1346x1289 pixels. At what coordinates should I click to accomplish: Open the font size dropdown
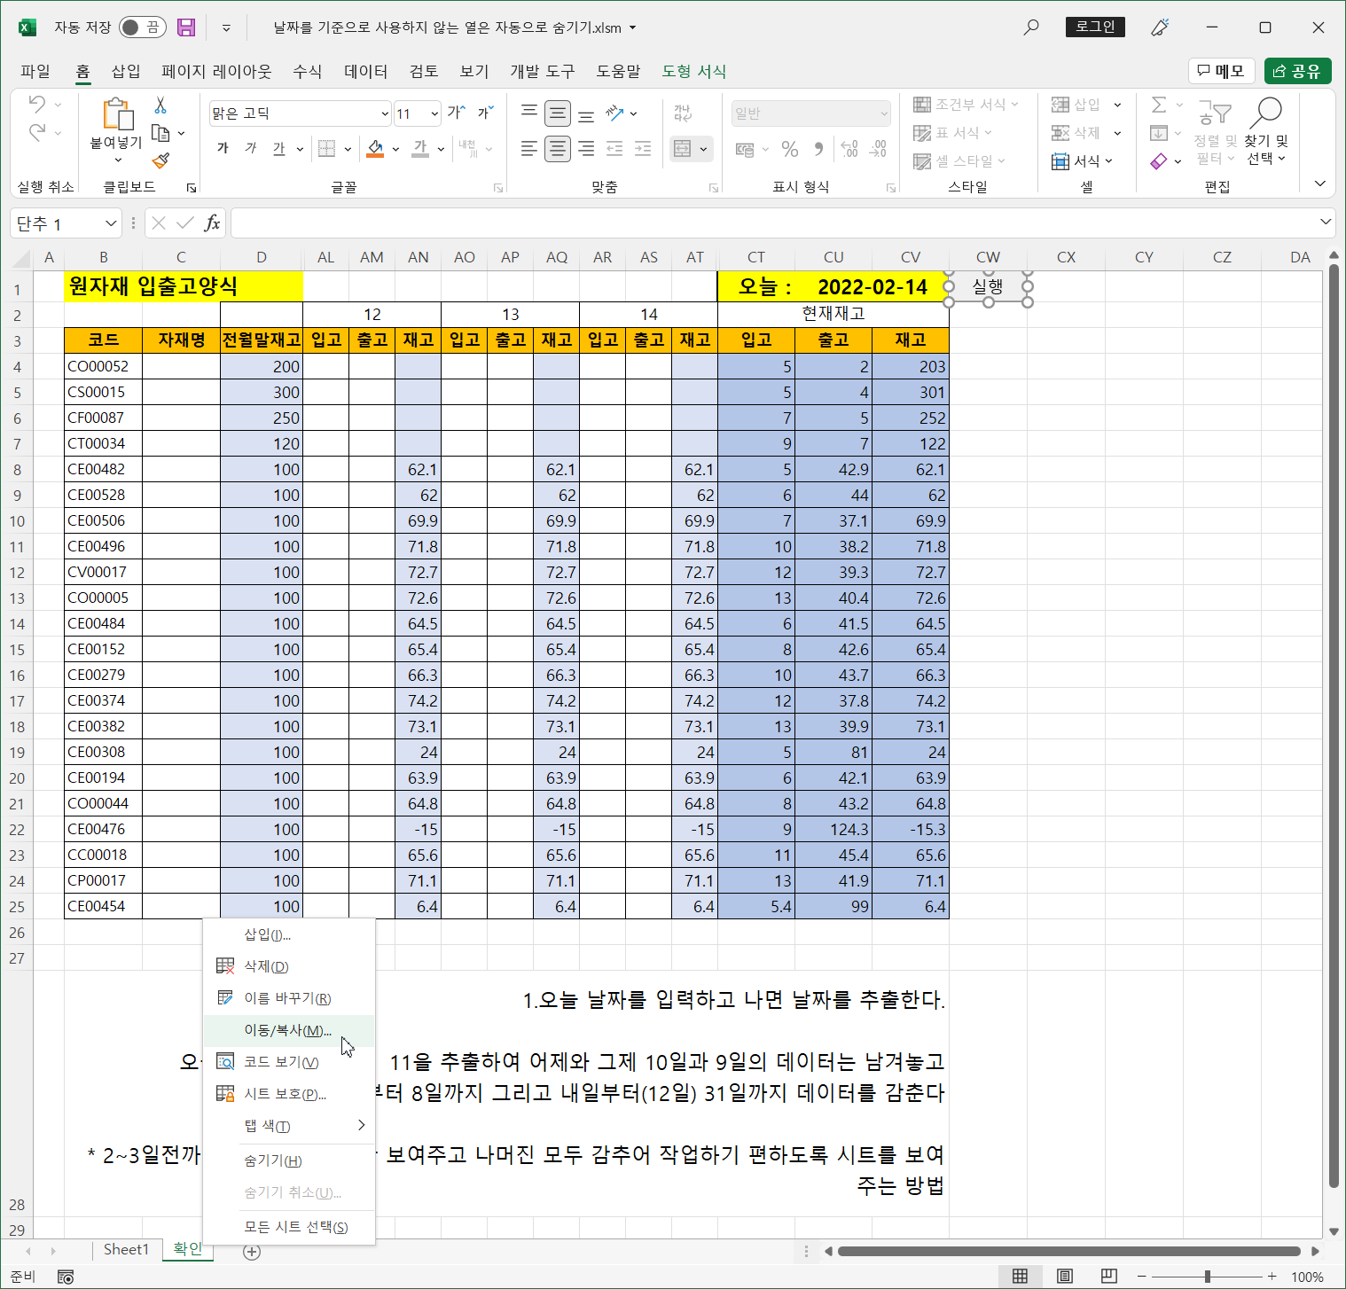[434, 113]
